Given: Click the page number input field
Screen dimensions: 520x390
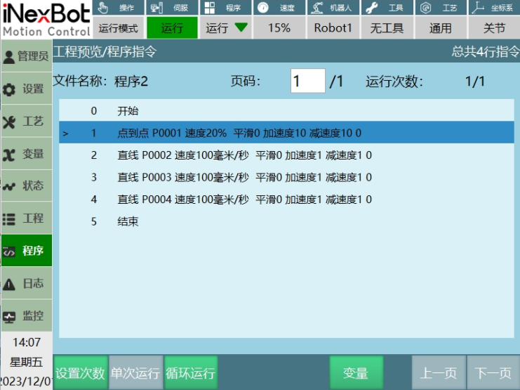Looking at the screenshot, I should (x=307, y=81).
